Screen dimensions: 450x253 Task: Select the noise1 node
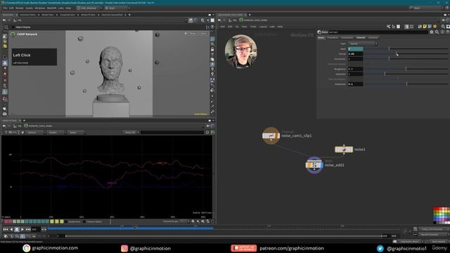(x=344, y=150)
